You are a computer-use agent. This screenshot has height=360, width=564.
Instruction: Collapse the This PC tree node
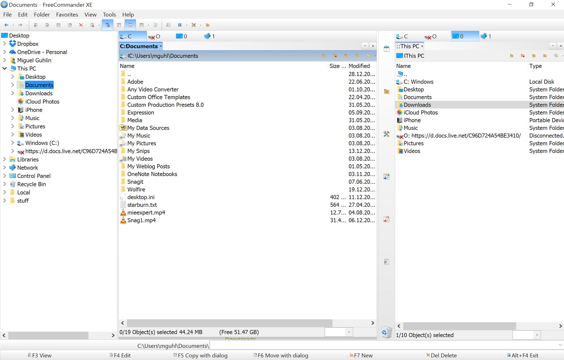click(x=5, y=69)
